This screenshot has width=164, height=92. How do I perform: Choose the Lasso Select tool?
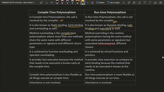[x=47, y=3]
